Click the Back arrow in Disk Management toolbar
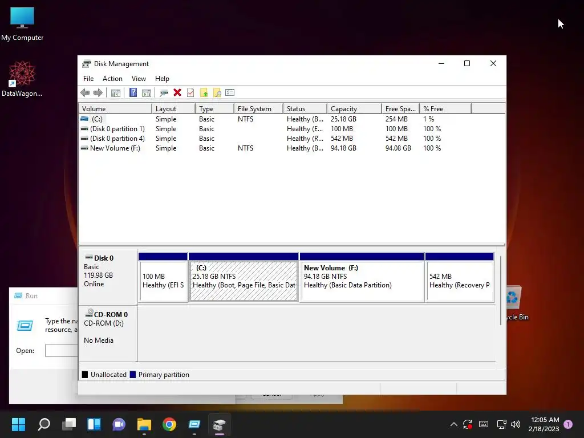 (85, 93)
